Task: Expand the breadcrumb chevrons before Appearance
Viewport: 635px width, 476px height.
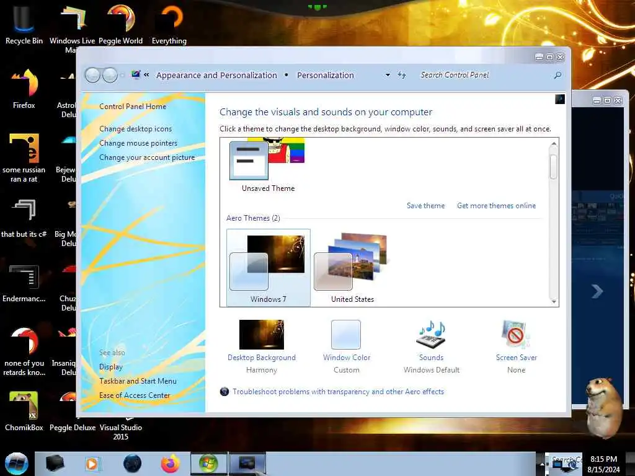Action: pyautogui.click(x=146, y=75)
